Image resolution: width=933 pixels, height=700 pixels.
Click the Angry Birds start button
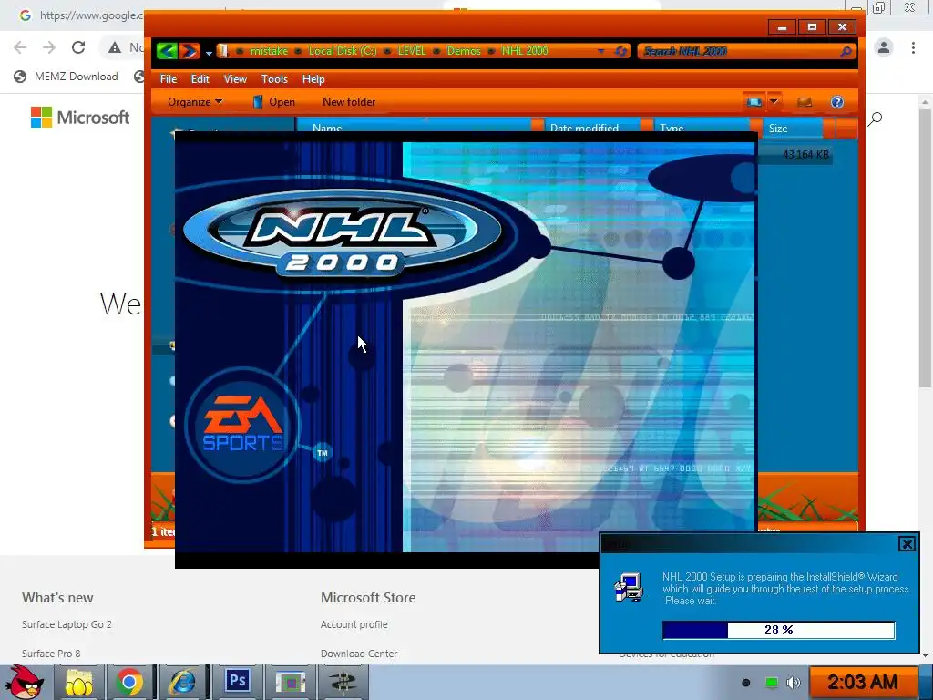coord(26,682)
